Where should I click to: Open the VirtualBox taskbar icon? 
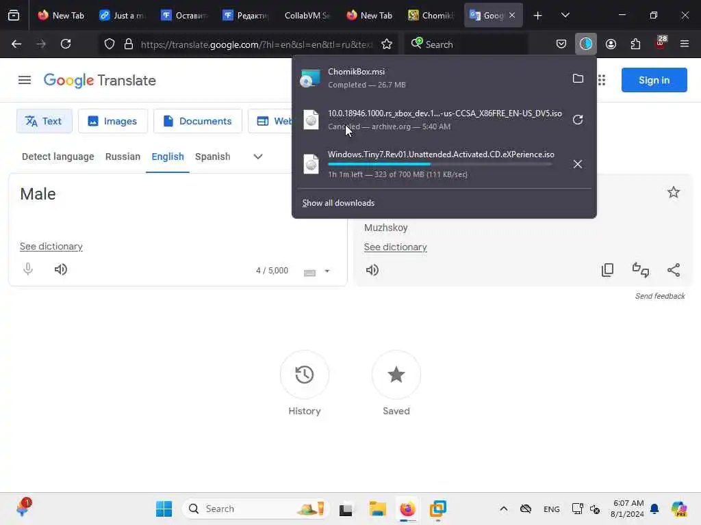(x=437, y=509)
